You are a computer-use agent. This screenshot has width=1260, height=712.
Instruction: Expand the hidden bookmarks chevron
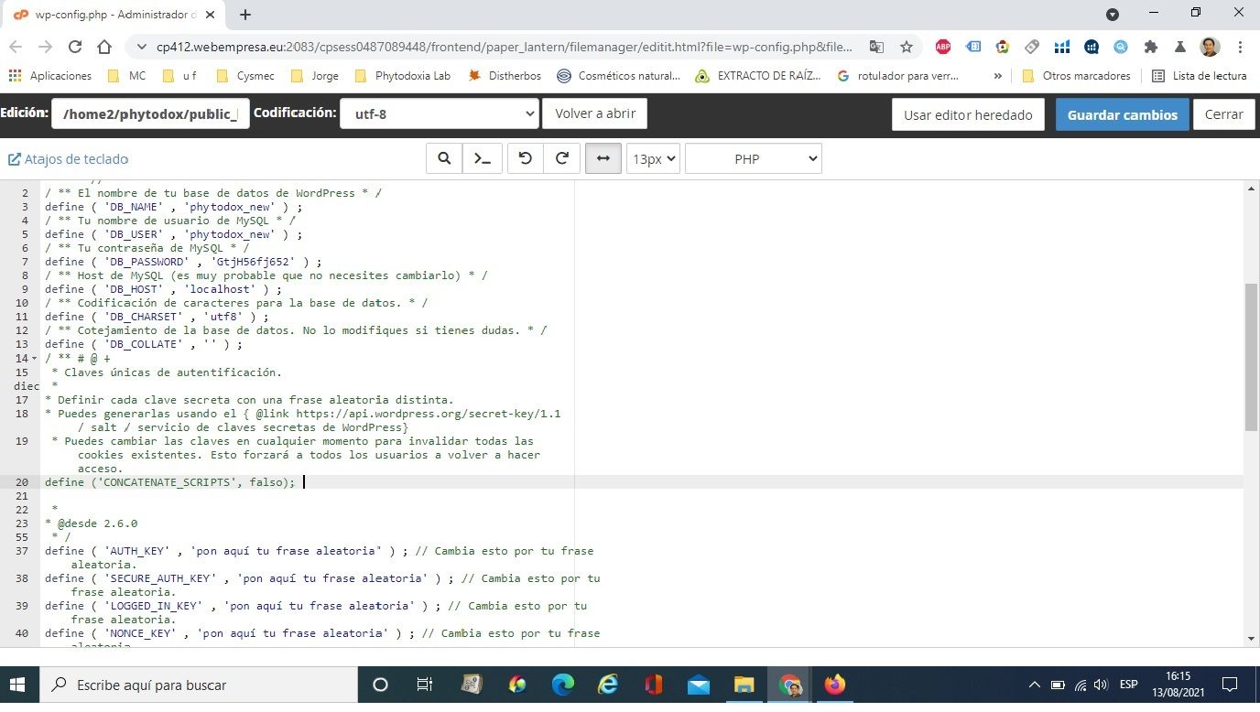coord(997,76)
